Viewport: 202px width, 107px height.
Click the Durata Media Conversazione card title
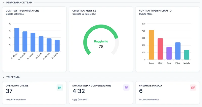pos(92,85)
